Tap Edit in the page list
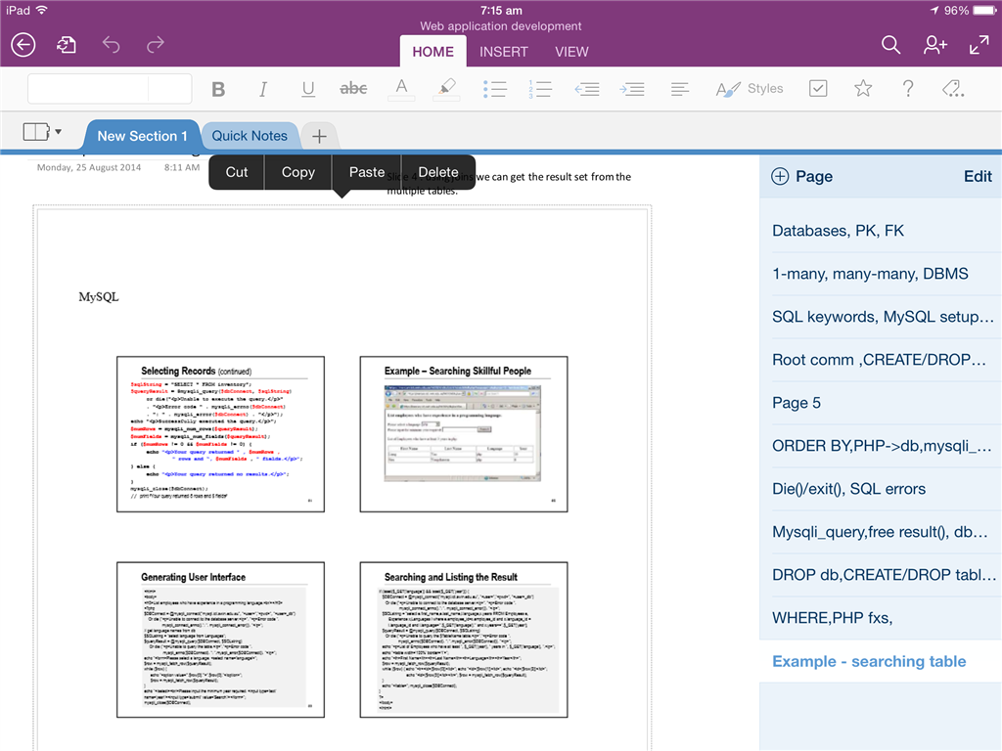 [x=978, y=177]
